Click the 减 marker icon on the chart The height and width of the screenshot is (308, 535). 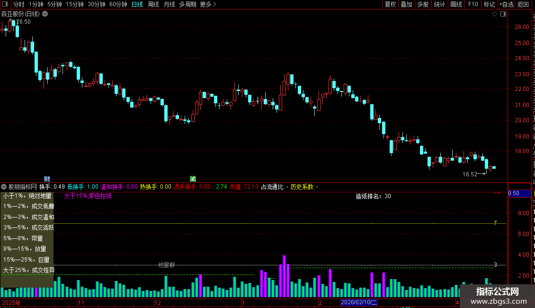(x=193, y=179)
